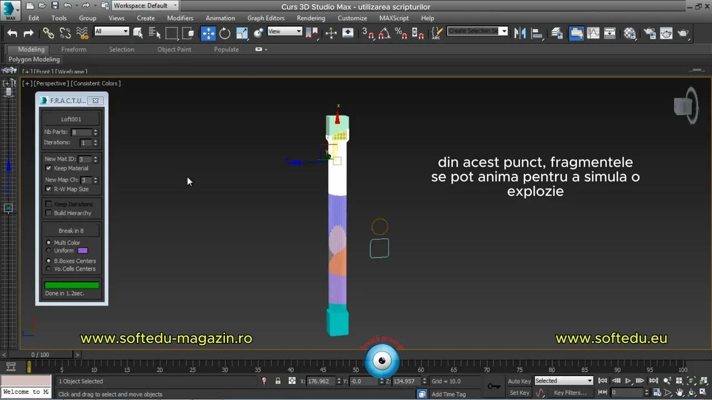Click the Render Setup icon

click(650, 33)
